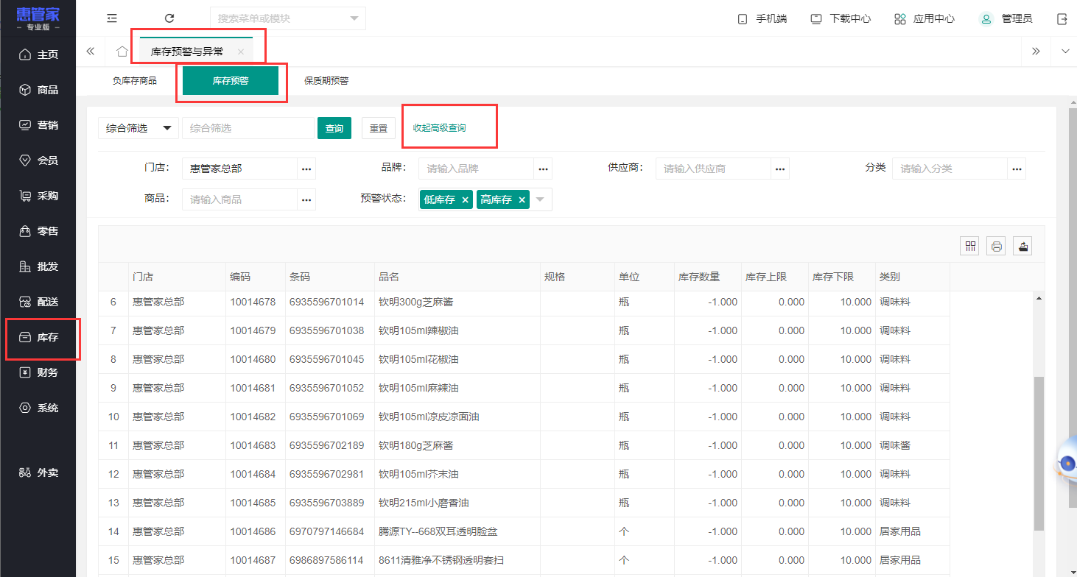Click the 库存下限 column header
Image resolution: width=1077 pixels, height=577 pixels.
click(x=841, y=277)
